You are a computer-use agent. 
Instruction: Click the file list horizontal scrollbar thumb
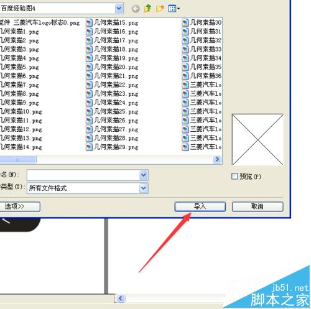pyautogui.click(x=18, y=159)
